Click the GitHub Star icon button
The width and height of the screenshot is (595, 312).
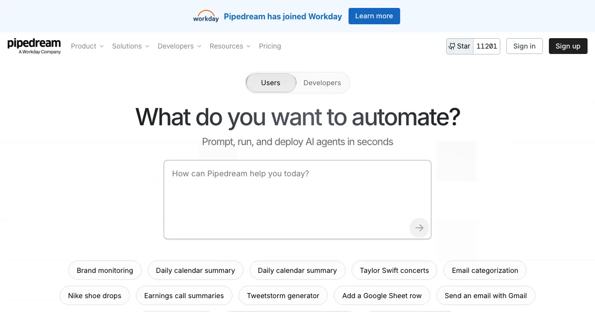click(x=460, y=46)
